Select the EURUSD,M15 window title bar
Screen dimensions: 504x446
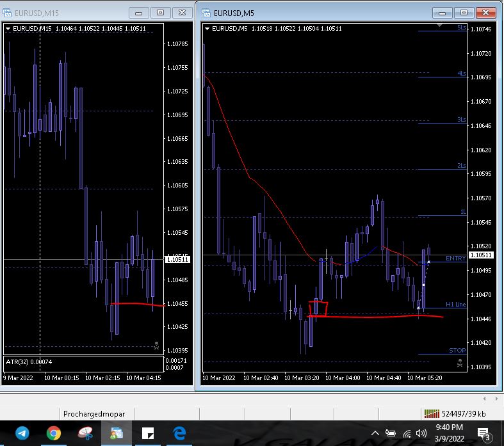point(64,12)
